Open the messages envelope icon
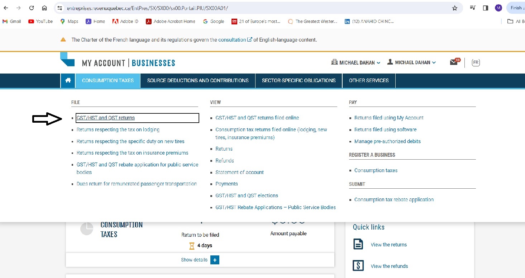 [454, 62]
